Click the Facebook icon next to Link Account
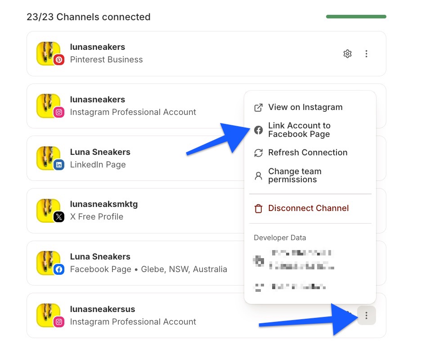This screenshot has height=343, width=421. (258, 130)
